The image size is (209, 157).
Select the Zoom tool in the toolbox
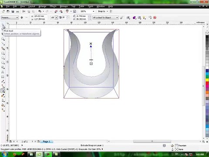3,39
